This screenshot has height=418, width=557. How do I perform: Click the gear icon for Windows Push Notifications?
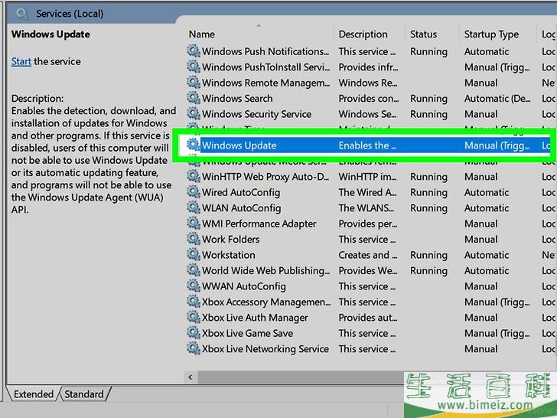coord(194,51)
